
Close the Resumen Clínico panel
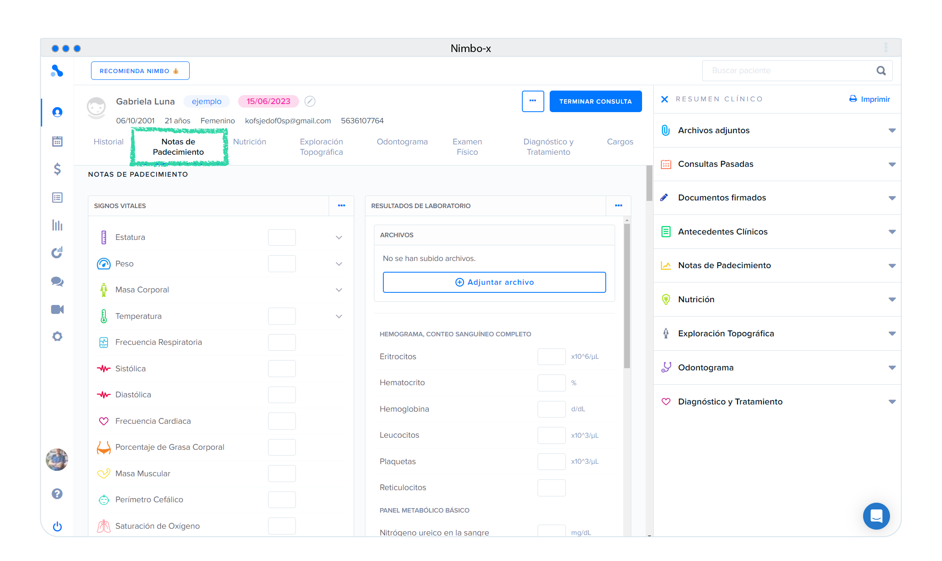(x=664, y=99)
